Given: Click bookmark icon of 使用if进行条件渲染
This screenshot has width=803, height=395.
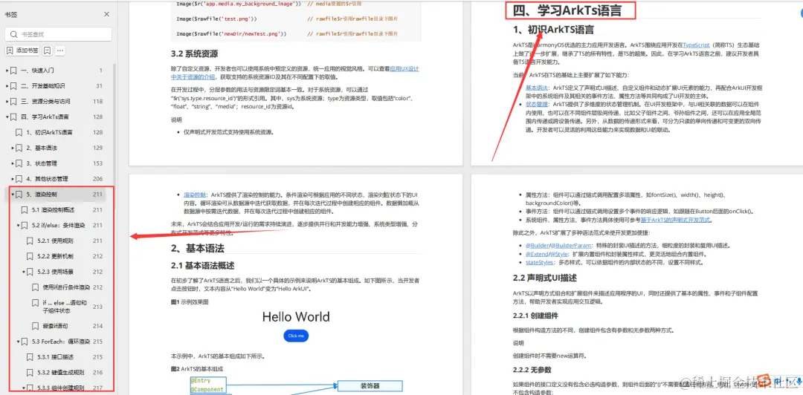Looking at the screenshot, I should pyautogui.click(x=36, y=287).
